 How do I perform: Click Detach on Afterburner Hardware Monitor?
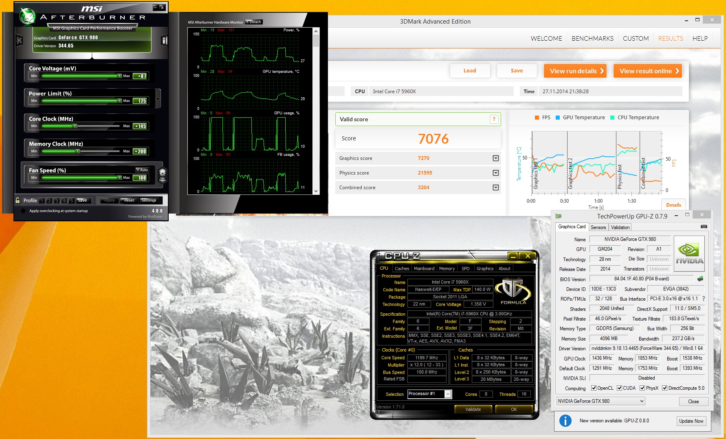click(254, 22)
